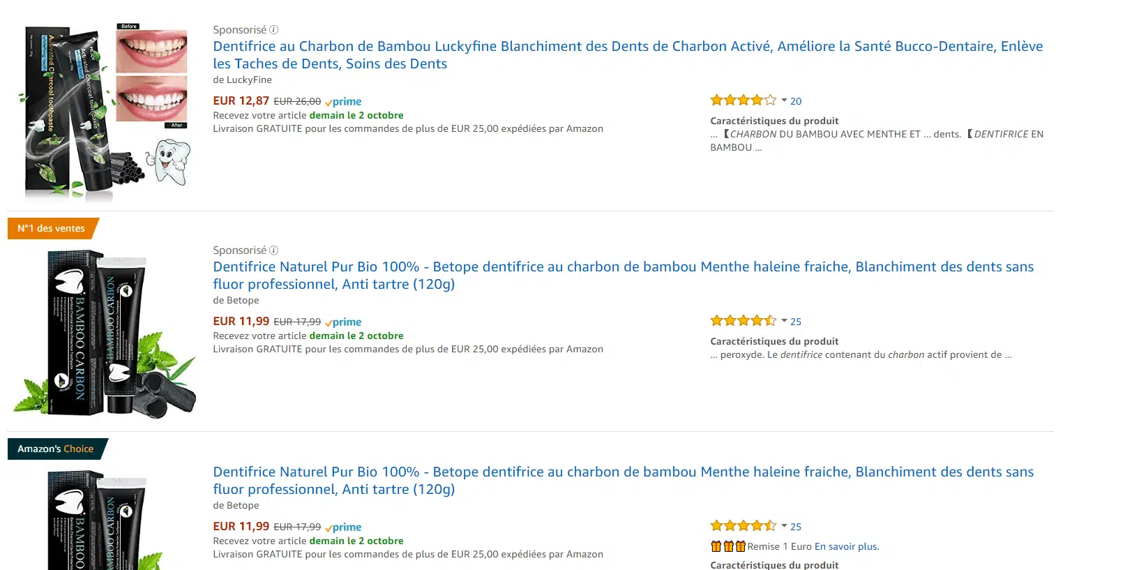This screenshot has width=1132, height=570.
Task: Open the star rating dropdown on the last listing
Action: click(x=784, y=525)
